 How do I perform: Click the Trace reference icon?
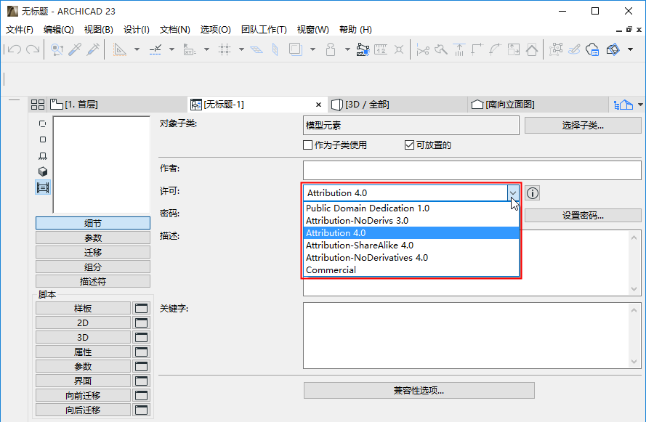[x=296, y=50]
